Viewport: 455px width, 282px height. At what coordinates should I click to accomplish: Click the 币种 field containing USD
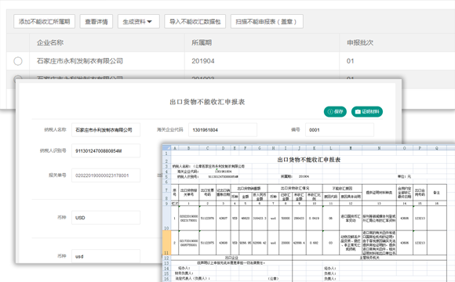[x=106, y=218]
